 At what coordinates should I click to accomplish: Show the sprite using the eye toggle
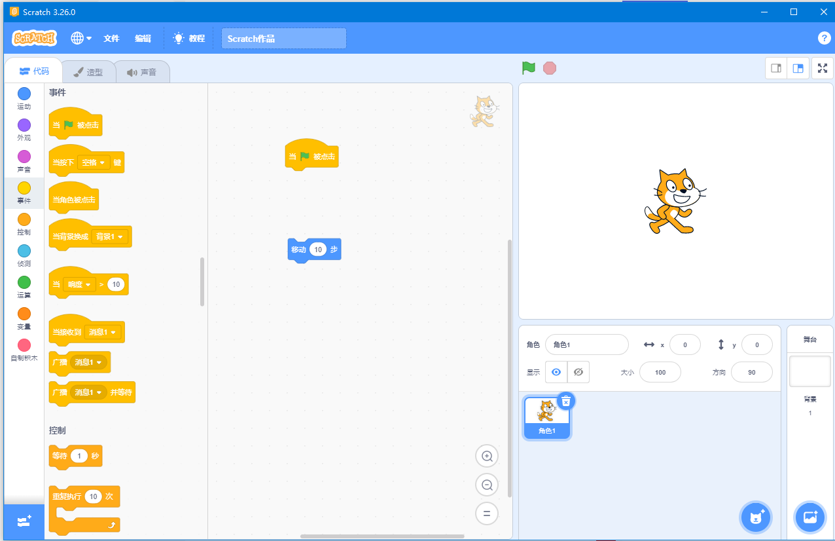point(557,371)
